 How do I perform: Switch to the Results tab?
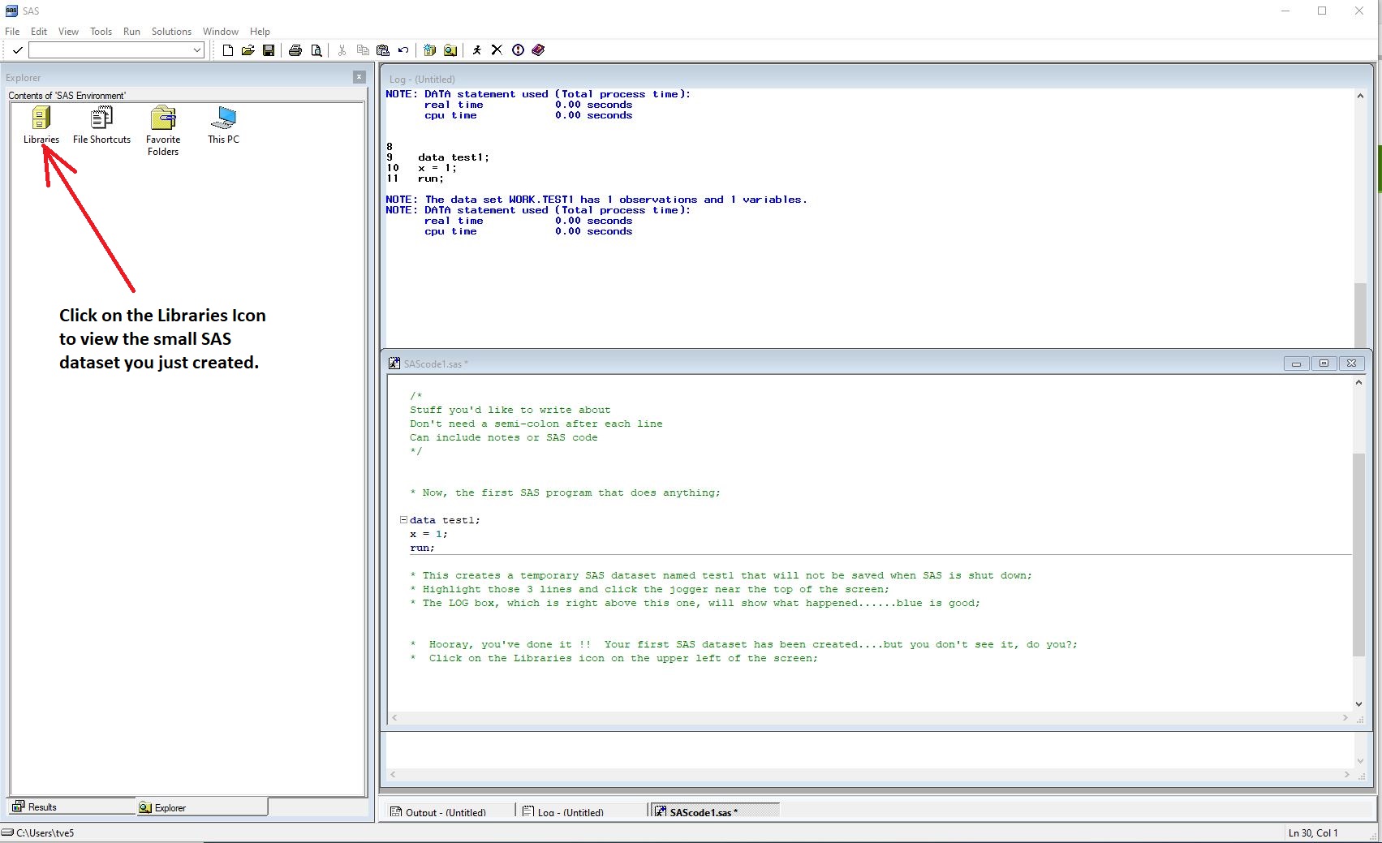coord(71,807)
